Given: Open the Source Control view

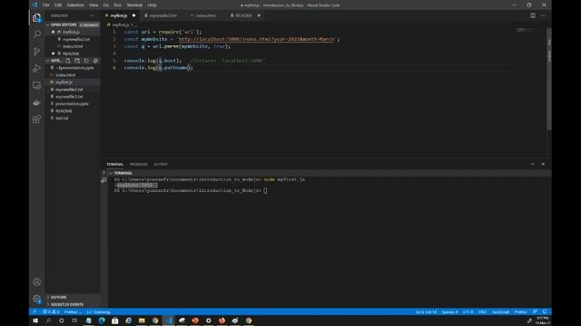Looking at the screenshot, I should click(x=36, y=52).
